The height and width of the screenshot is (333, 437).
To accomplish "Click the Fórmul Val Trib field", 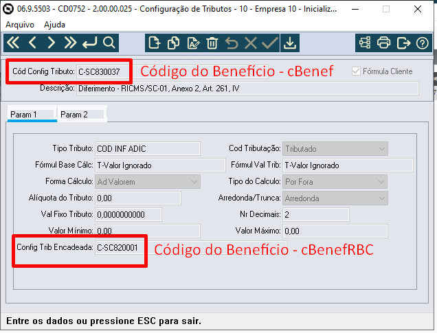I will click(x=348, y=165).
